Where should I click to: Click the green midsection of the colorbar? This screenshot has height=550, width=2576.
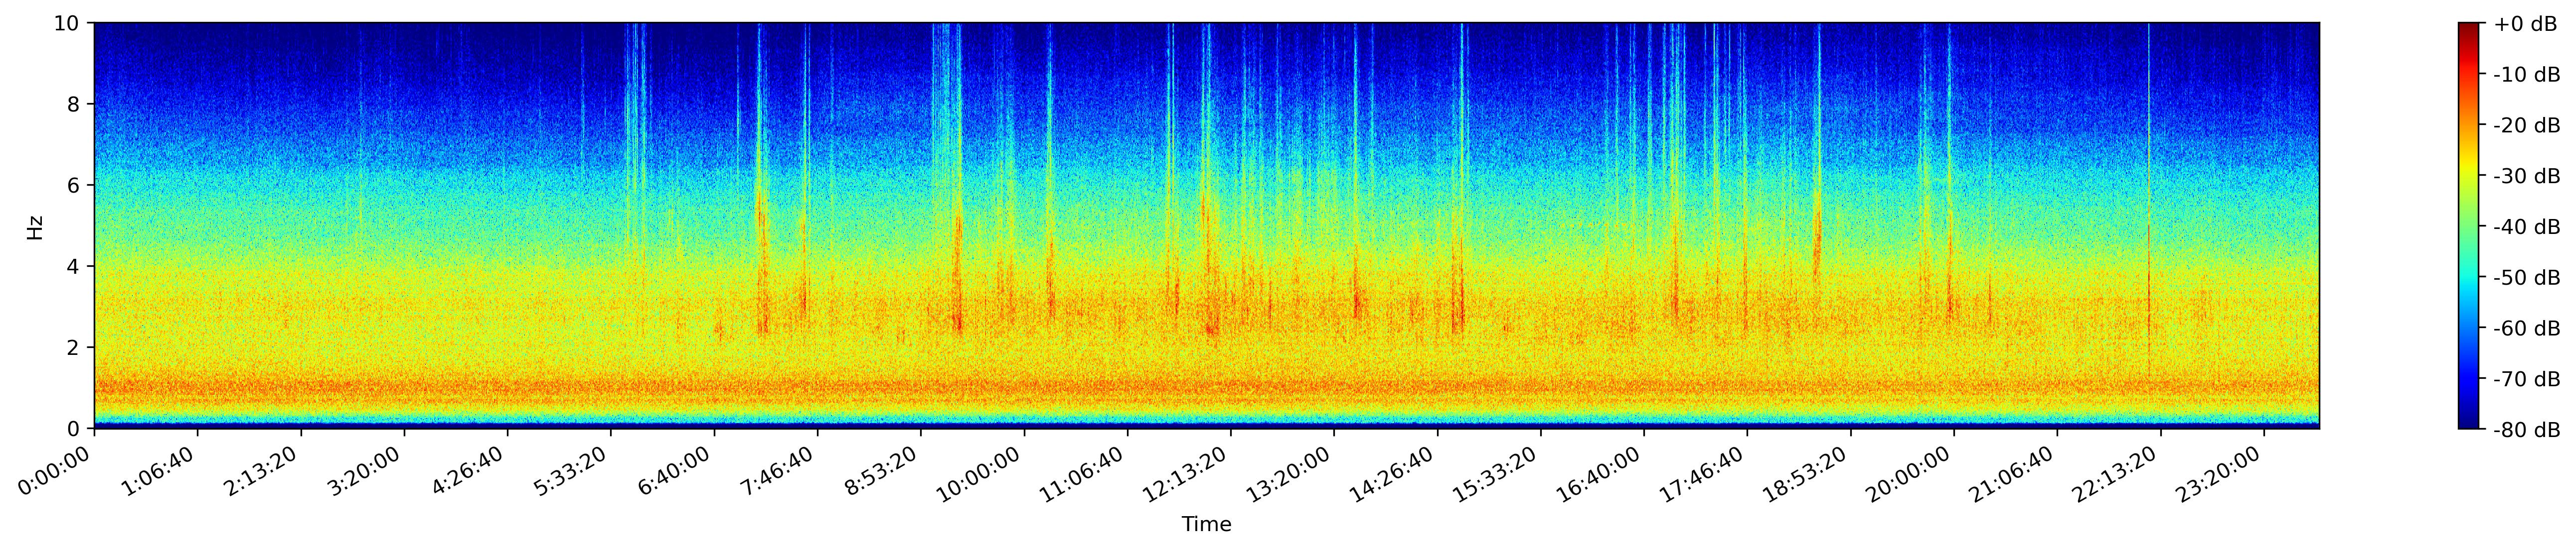click(x=2469, y=226)
